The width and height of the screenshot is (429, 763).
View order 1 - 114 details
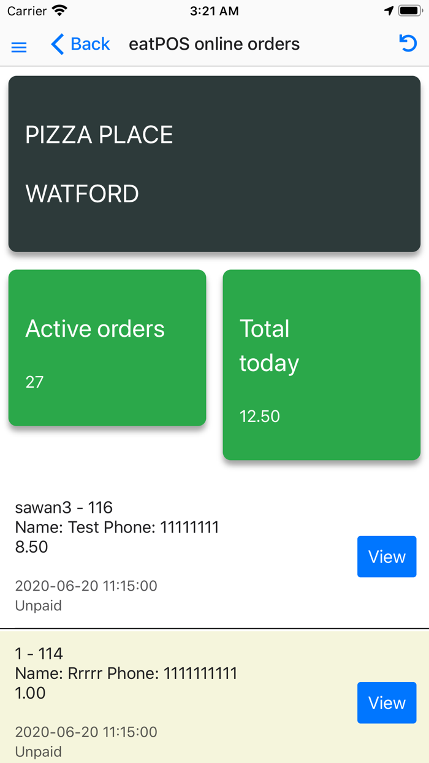pos(387,702)
